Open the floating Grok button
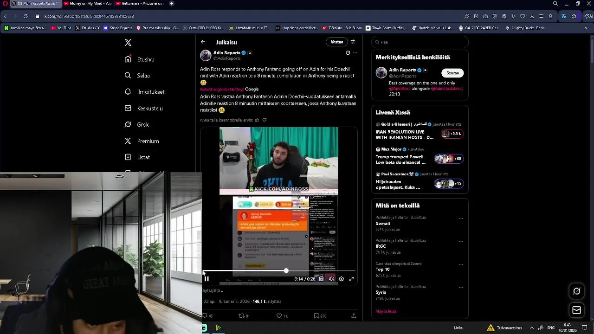 (x=577, y=291)
